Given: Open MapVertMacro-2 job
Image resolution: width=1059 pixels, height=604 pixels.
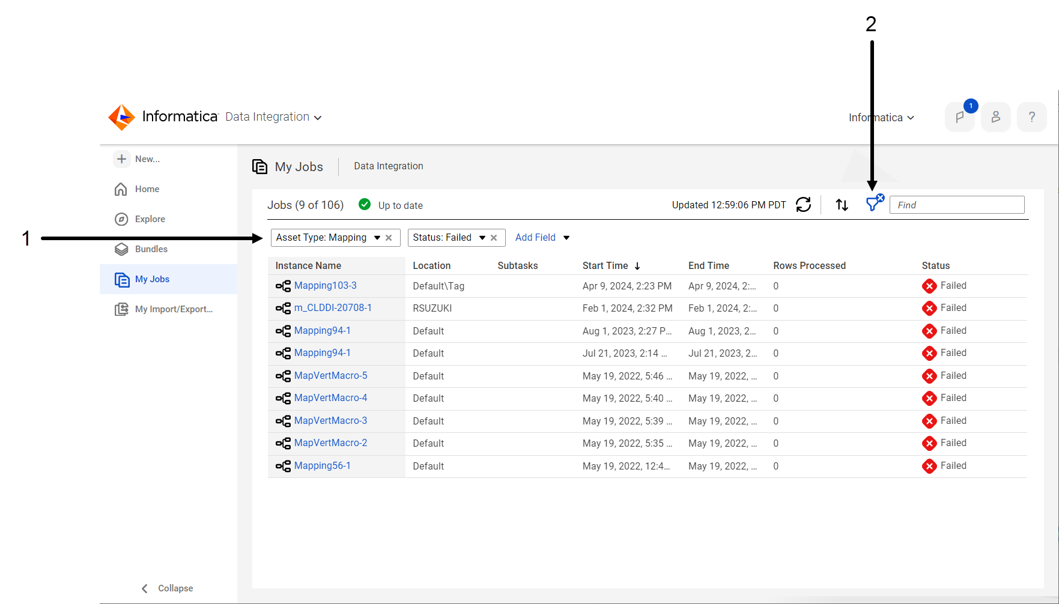Looking at the screenshot, I should (x=330, y=443).
